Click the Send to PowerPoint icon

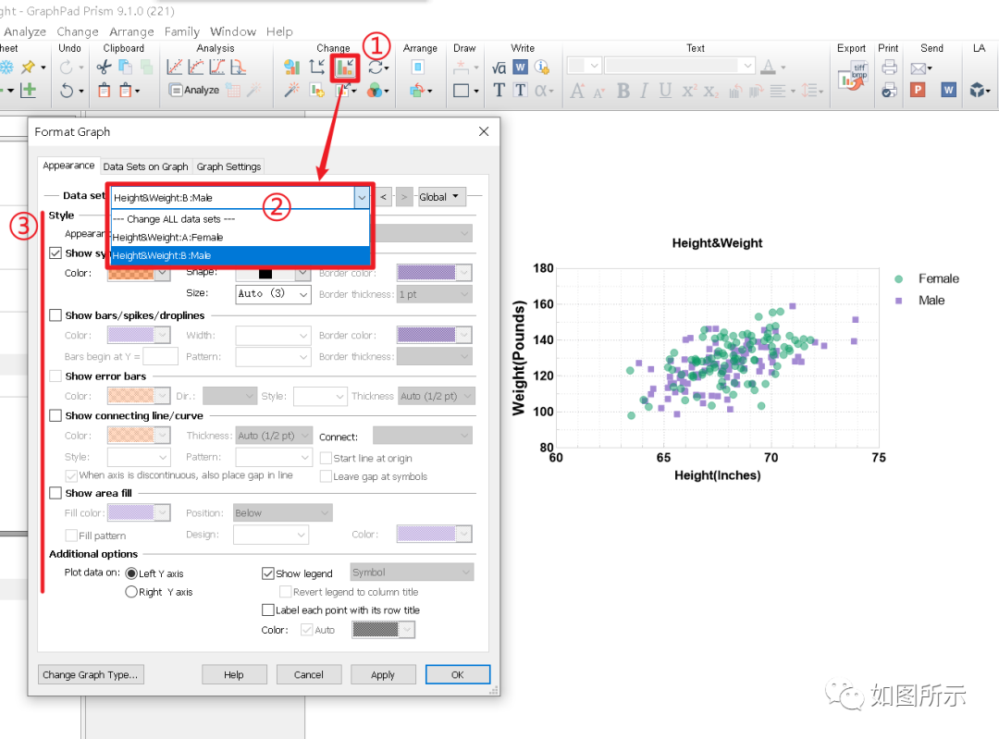918,90
